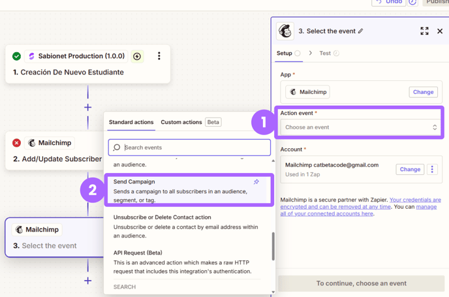Screen dimensions: 449x297
Task: Click the Sabionet app logo icon
Action: [31, 56]
